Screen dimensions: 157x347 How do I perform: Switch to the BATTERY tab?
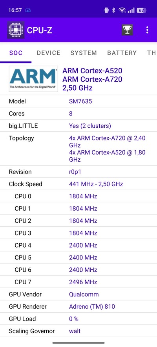click(x=122, y=53)
